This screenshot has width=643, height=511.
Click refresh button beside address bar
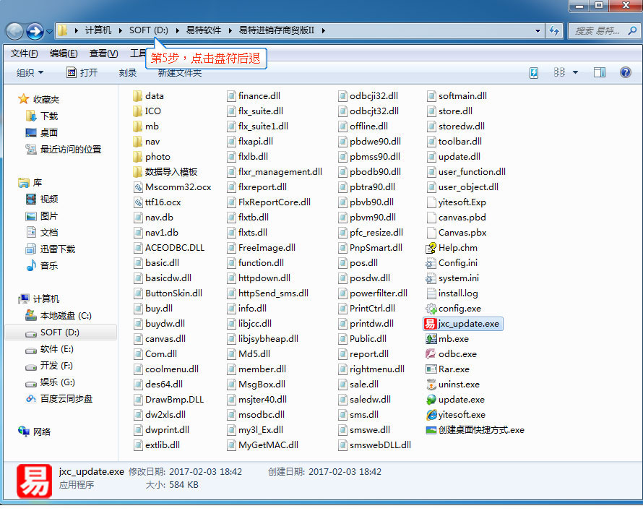point(554,31)
